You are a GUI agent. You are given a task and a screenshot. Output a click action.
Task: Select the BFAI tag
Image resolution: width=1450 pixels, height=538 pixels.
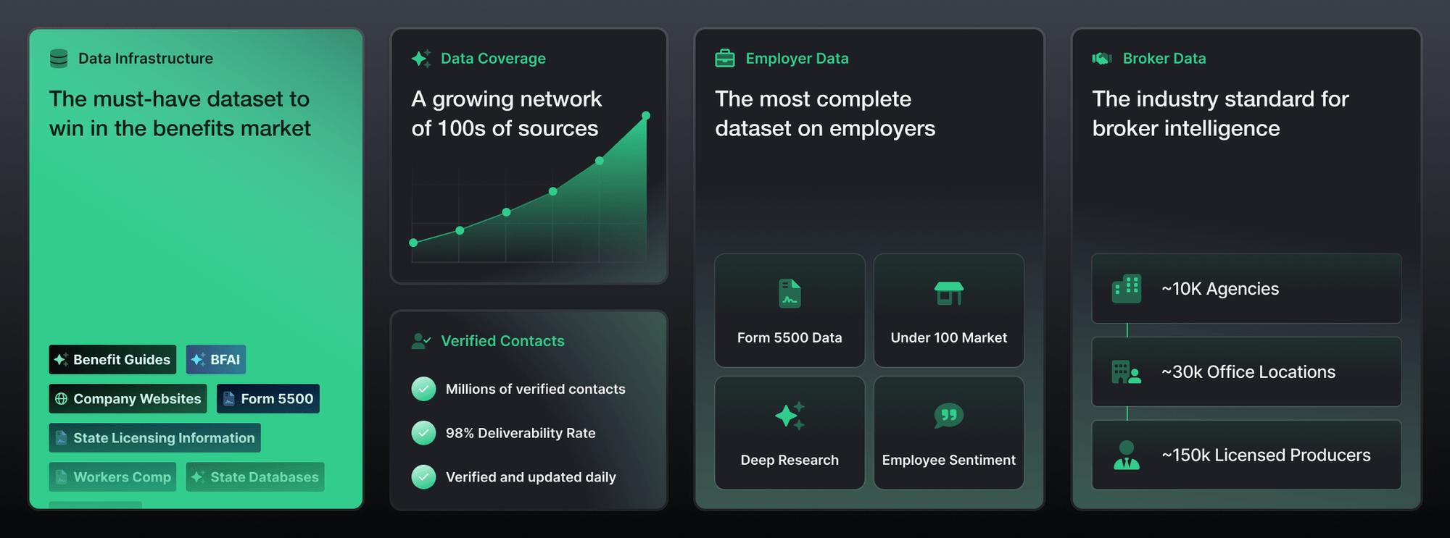click(216, 360)
